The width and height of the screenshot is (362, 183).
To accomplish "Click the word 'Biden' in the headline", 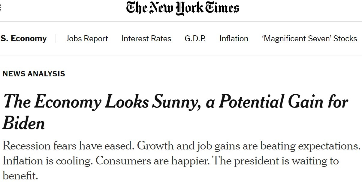I will [x=24, y=123].
